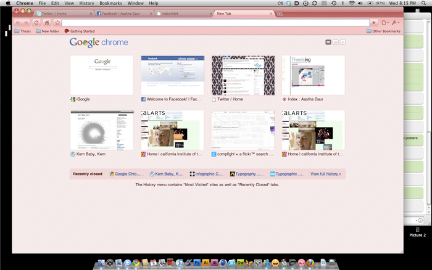Open a new tab with the plus button
432x270 pixels.
pos(280,14)
